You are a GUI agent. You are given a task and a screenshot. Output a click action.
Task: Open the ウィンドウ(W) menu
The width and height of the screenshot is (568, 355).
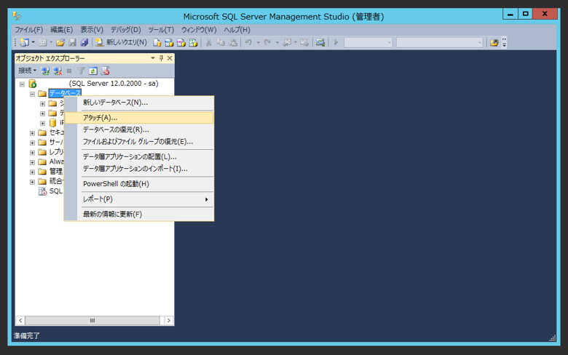pyautogui.click(x=199, y=30)
